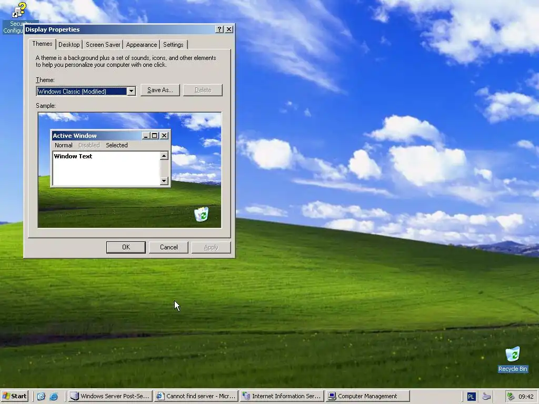Viewport: 539px width, 404px height.
Task: Click sample window scrollbar down arrow
Action: (x=164, y=181)
